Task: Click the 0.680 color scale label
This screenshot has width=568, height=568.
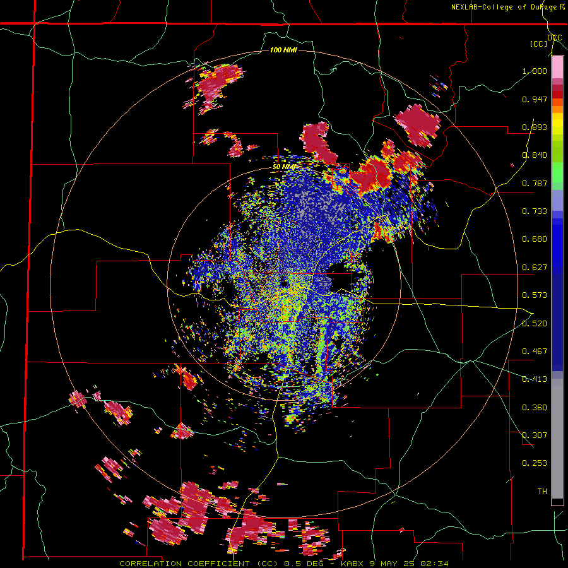Action: pyautogui.click(x=535, y=239)
